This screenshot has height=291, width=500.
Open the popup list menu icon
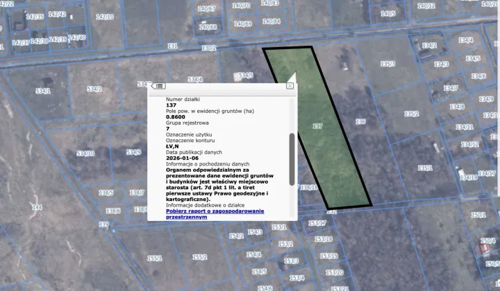pyautogui.click(x=159, y=86)
